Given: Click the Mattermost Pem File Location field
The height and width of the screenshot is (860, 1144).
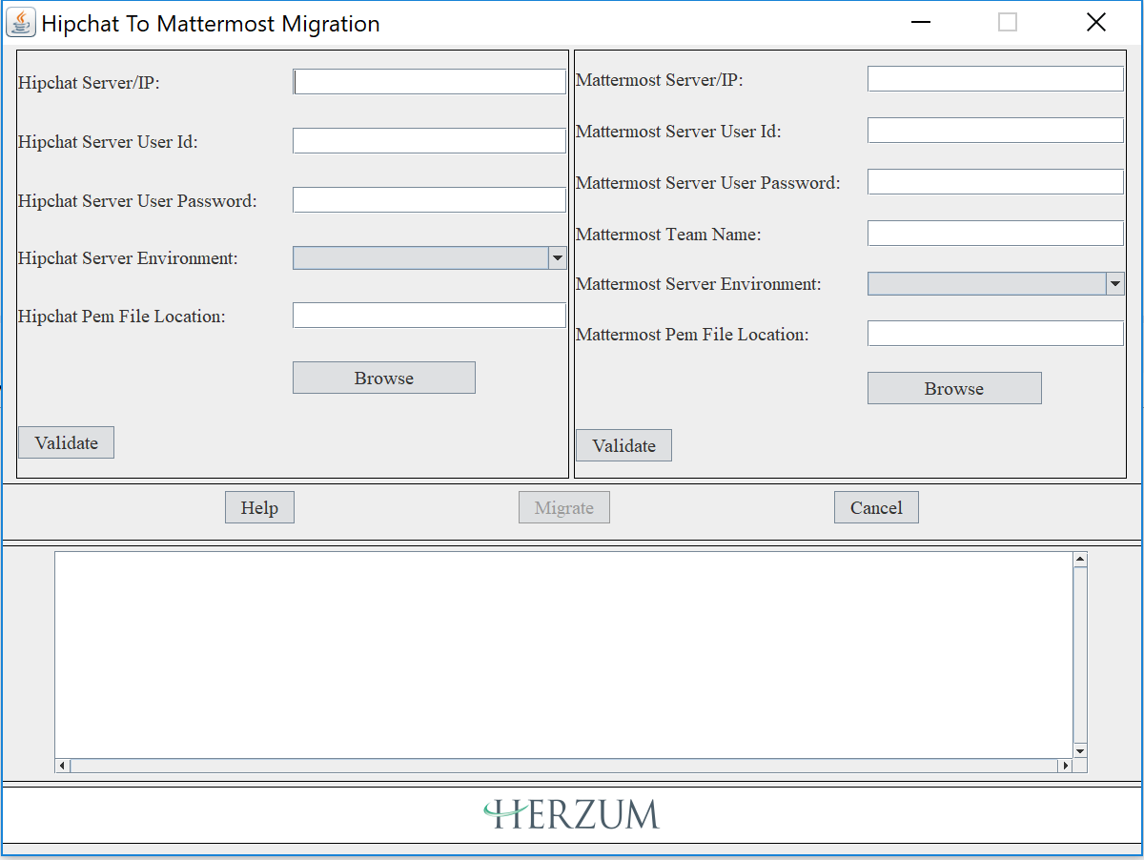Looking at the screenshot, I should pos(995,334).
